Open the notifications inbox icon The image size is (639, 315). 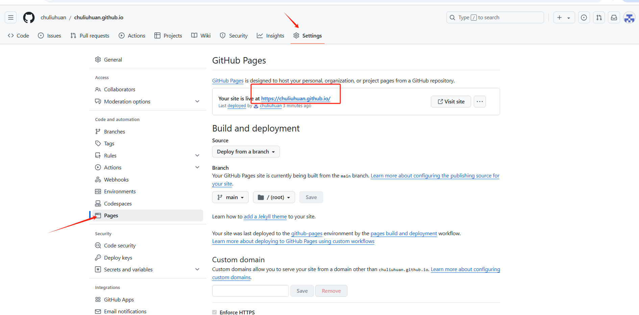tap(614, 18)
